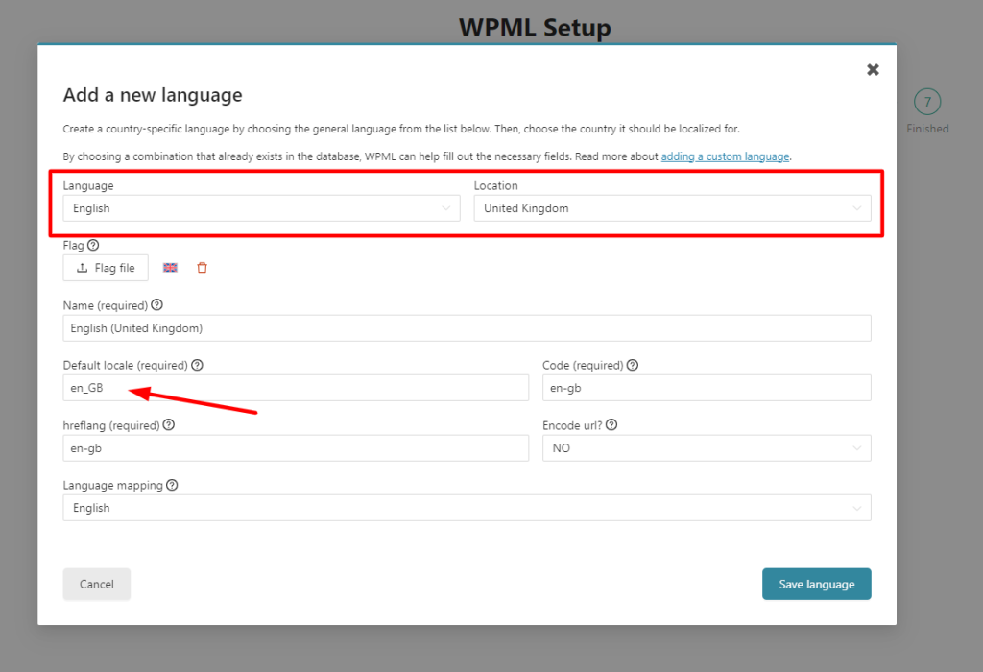
Task: Expand the Location dropdown set to United Kingdom
Action: [x=672, y=208]
